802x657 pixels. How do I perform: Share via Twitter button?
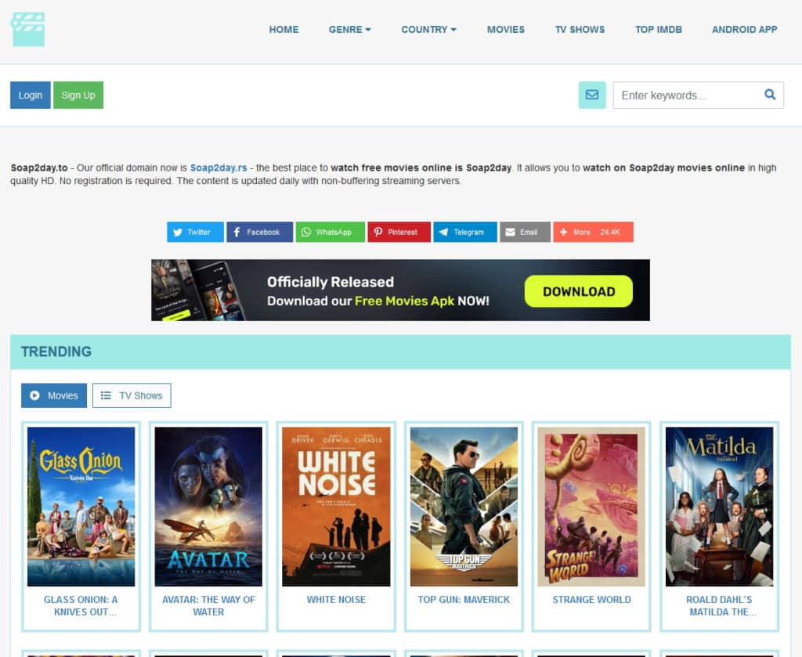tap(195, 232)
